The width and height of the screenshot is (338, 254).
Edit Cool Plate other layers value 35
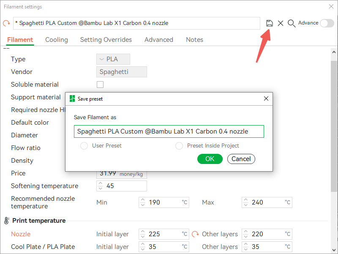[x=267, y=247]
